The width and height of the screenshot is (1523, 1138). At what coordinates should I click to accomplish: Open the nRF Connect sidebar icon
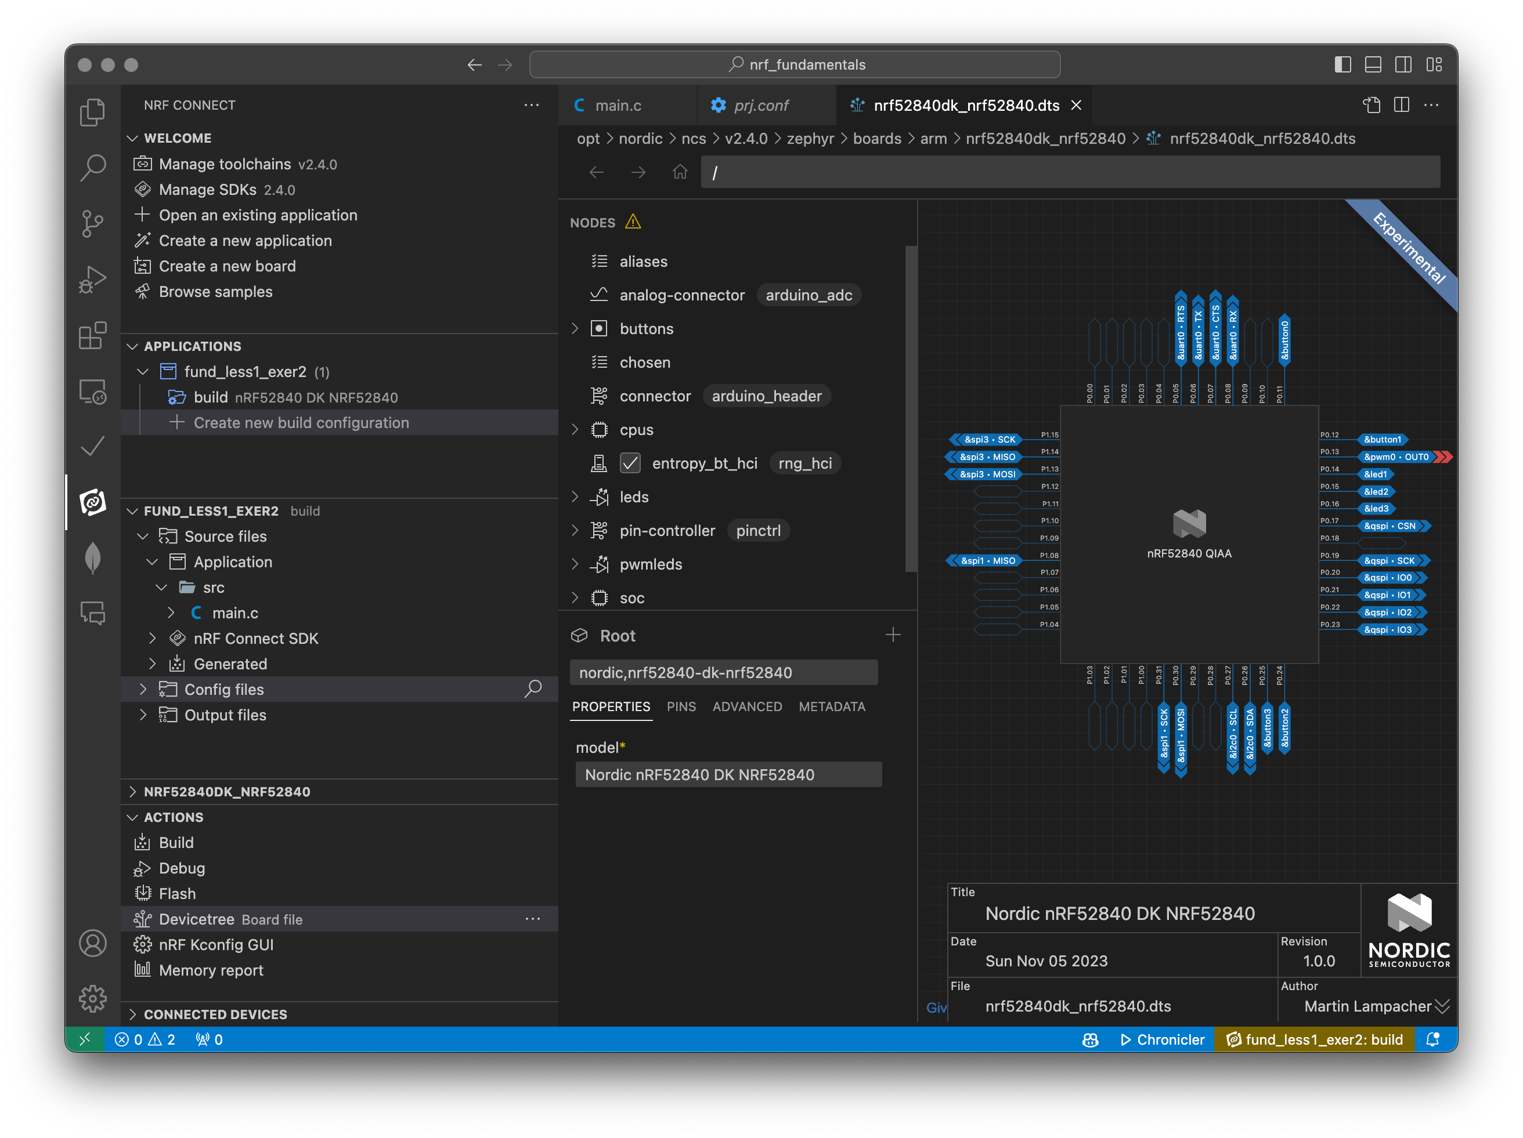click(92, 502)
